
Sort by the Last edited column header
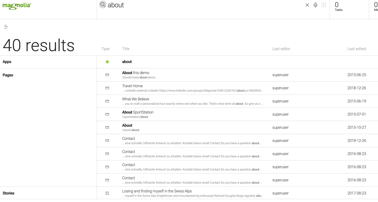pyautogui.click(x=357, y=49)
